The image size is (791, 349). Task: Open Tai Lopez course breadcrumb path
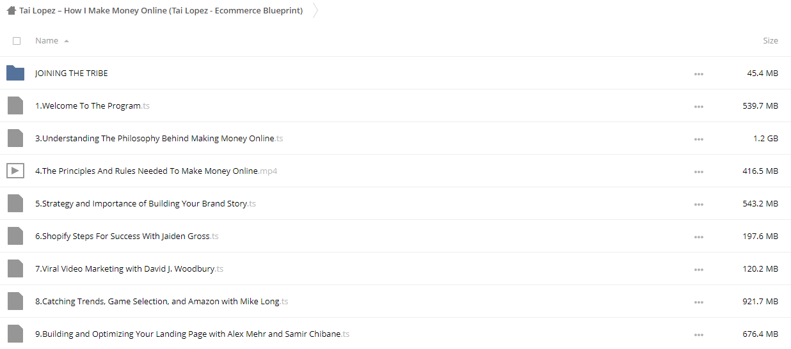point(161,11)
